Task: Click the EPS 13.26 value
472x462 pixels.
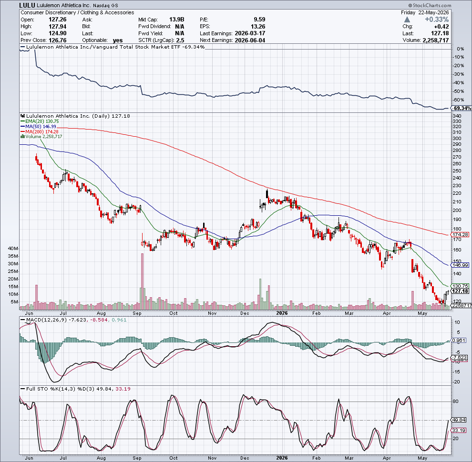Action: pos(258,27)
